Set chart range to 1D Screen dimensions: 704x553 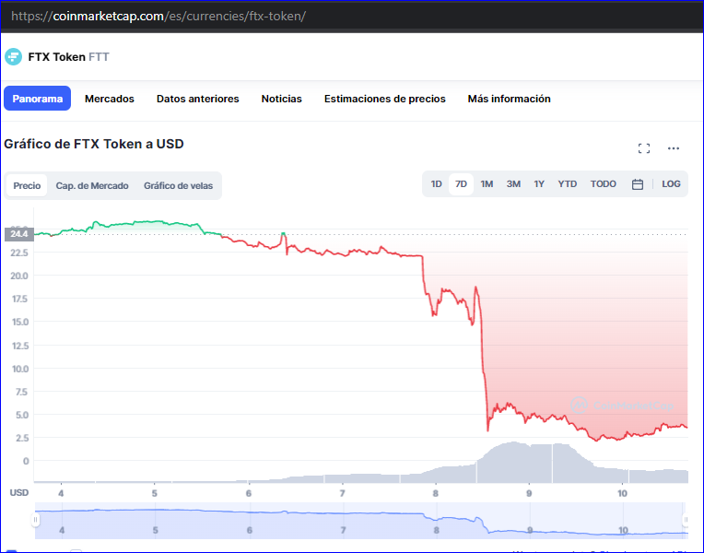coord(437,183)
